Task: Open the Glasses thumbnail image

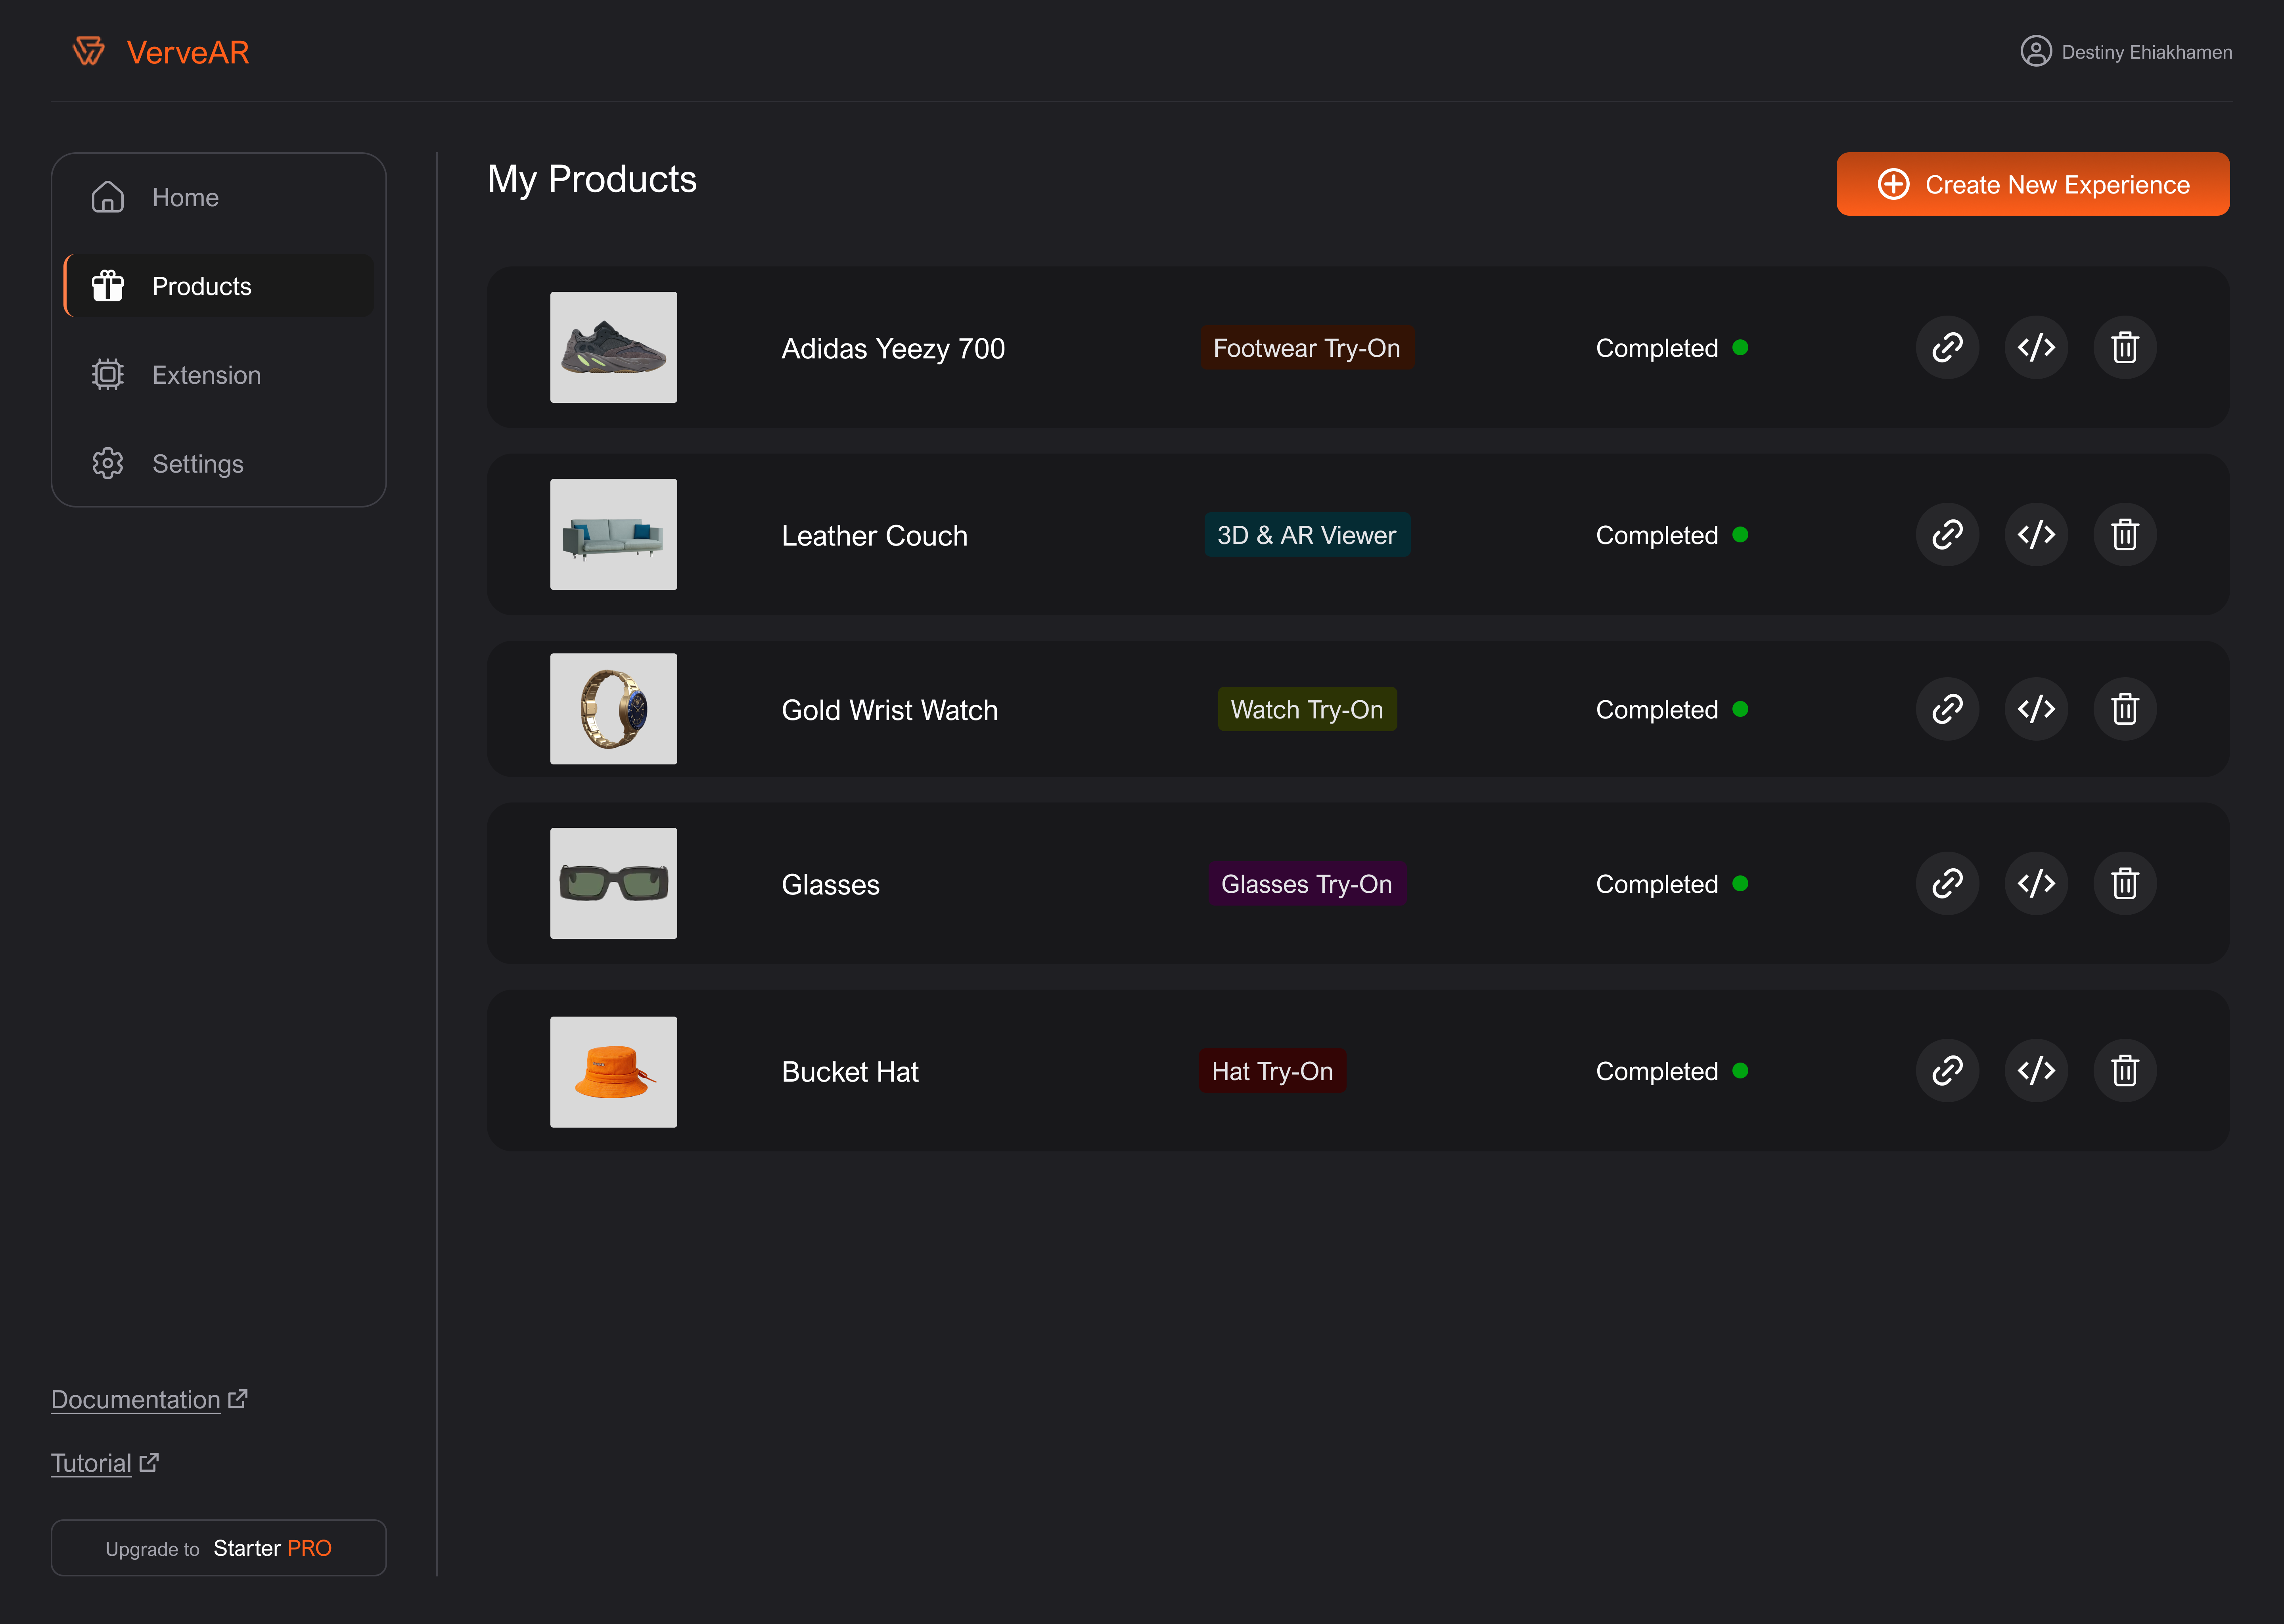Action: [x=613, y=883]
